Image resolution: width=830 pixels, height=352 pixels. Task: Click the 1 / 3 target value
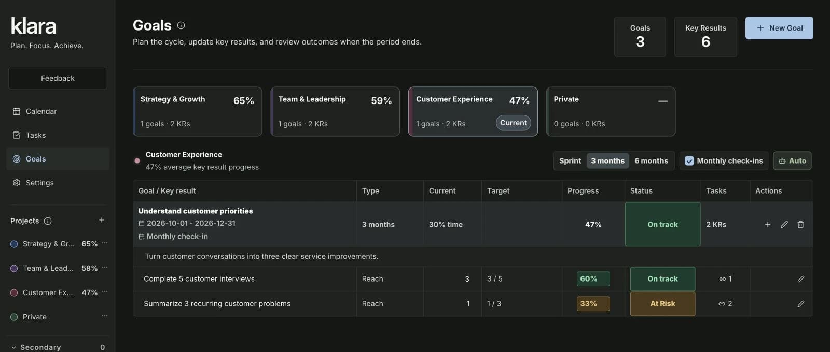pos(494,304)
